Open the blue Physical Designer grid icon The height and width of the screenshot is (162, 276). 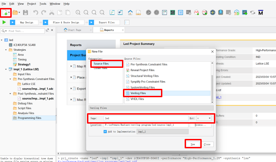(181, 13)
